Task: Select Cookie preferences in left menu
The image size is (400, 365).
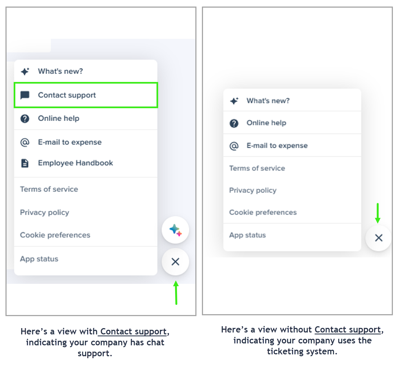Action: pyautogui.click(x=55, y=235)
